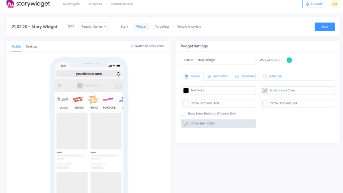Image resolution: width=343 pixels, height=193 pixels.
Task: Toggle the Widget Status switch
Action: [287, 60]
